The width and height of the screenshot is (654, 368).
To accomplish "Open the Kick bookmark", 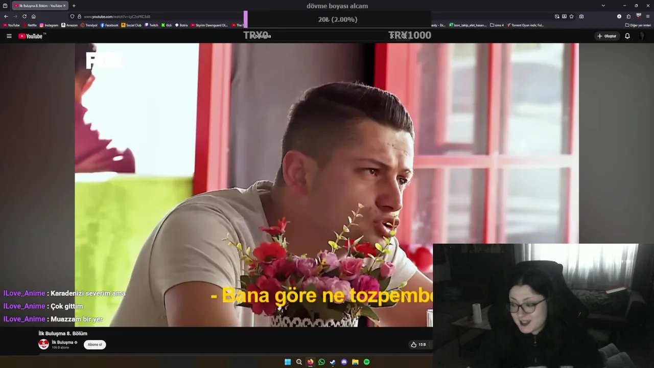I will point(167,25).
